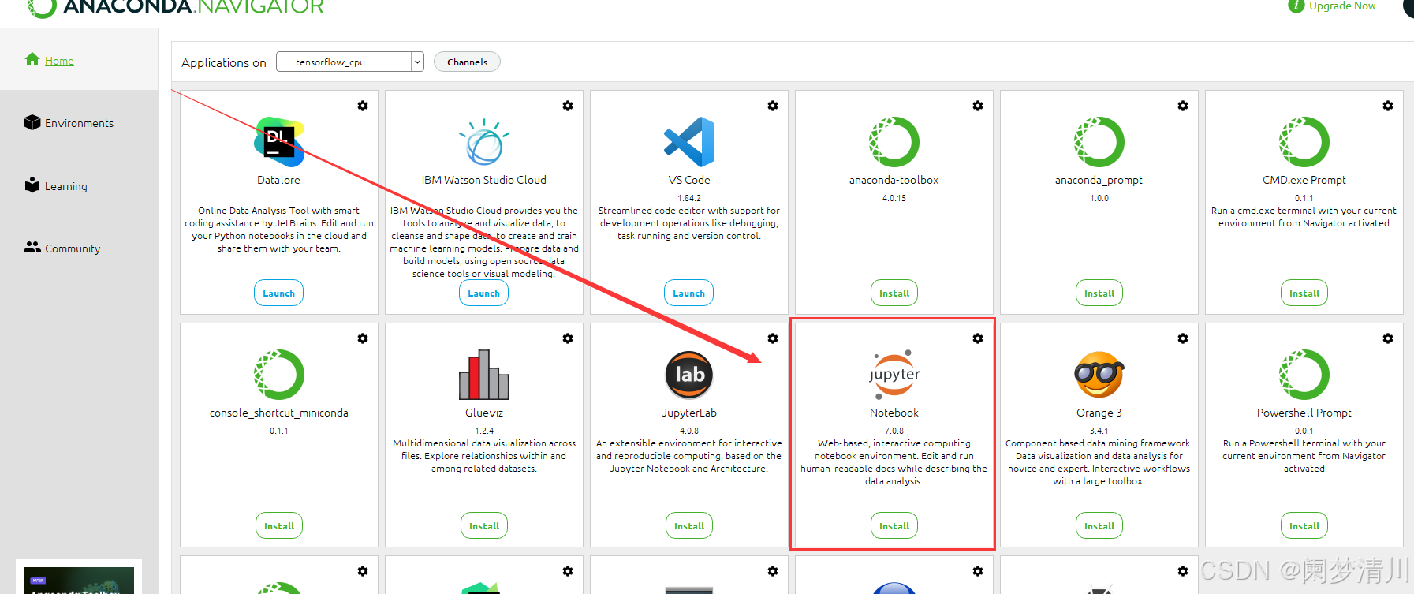Click the Glueviz version 1.2.4 text

click(484, 431)
